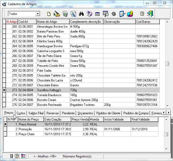The height and width of the screenshot is (161, 173).
Task: Click the 3,22 price value cell
Action: [80, 124]
